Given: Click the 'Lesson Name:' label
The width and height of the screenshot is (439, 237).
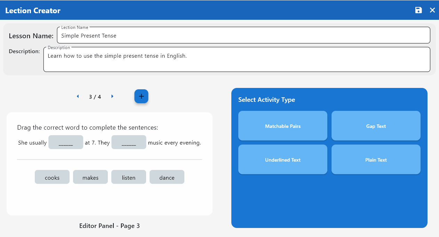Looking at the screenshot, I should pyautogui.click(x=31, y=36).
